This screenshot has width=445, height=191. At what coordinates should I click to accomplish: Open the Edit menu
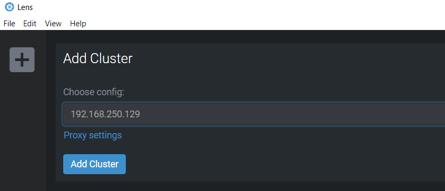(30, 24)
